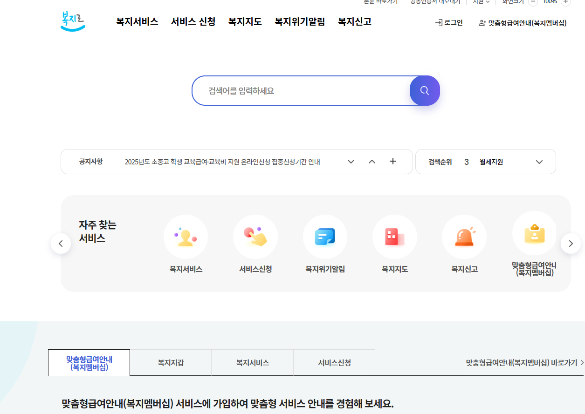Open the 복지위기알림 chat-bubble icon

coord(325,237)
